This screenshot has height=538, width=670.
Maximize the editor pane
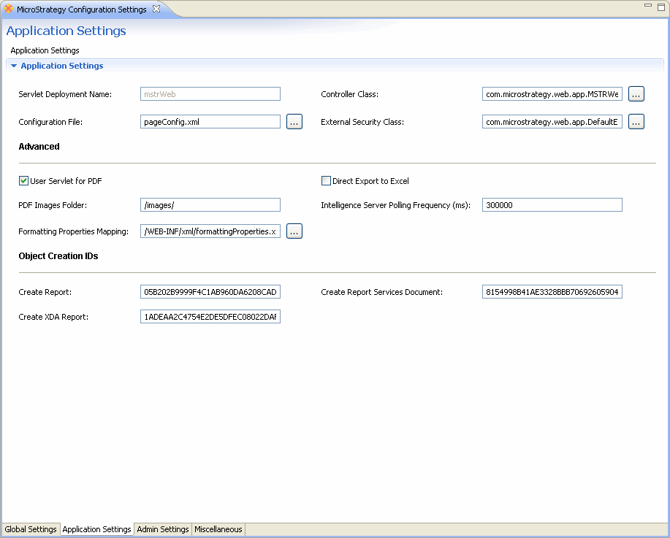tap(661, 7)
